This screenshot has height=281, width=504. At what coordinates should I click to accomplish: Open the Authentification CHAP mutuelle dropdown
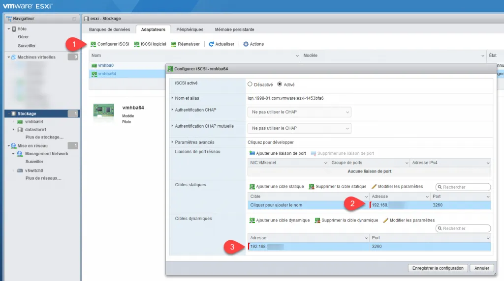[299, 128]
